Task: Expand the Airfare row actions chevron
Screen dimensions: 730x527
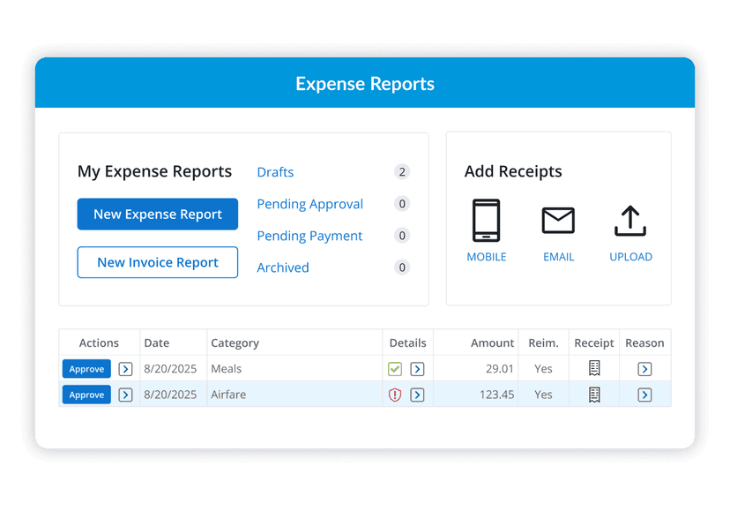Action: tap(125, 395)
